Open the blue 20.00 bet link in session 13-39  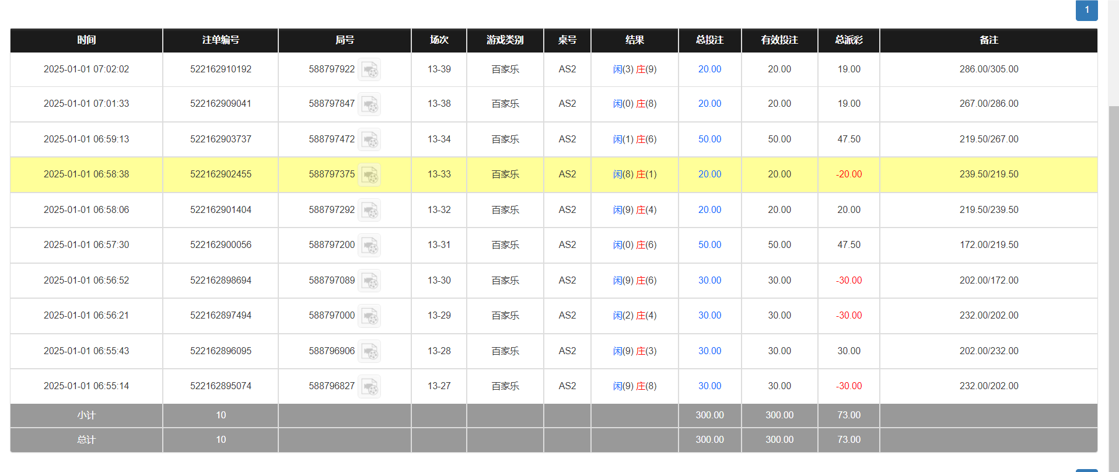[709, 69]
